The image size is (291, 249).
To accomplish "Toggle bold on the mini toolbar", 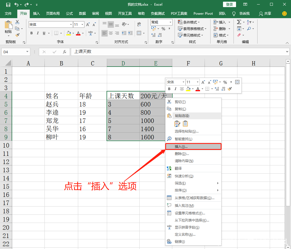I will (169, 89).
